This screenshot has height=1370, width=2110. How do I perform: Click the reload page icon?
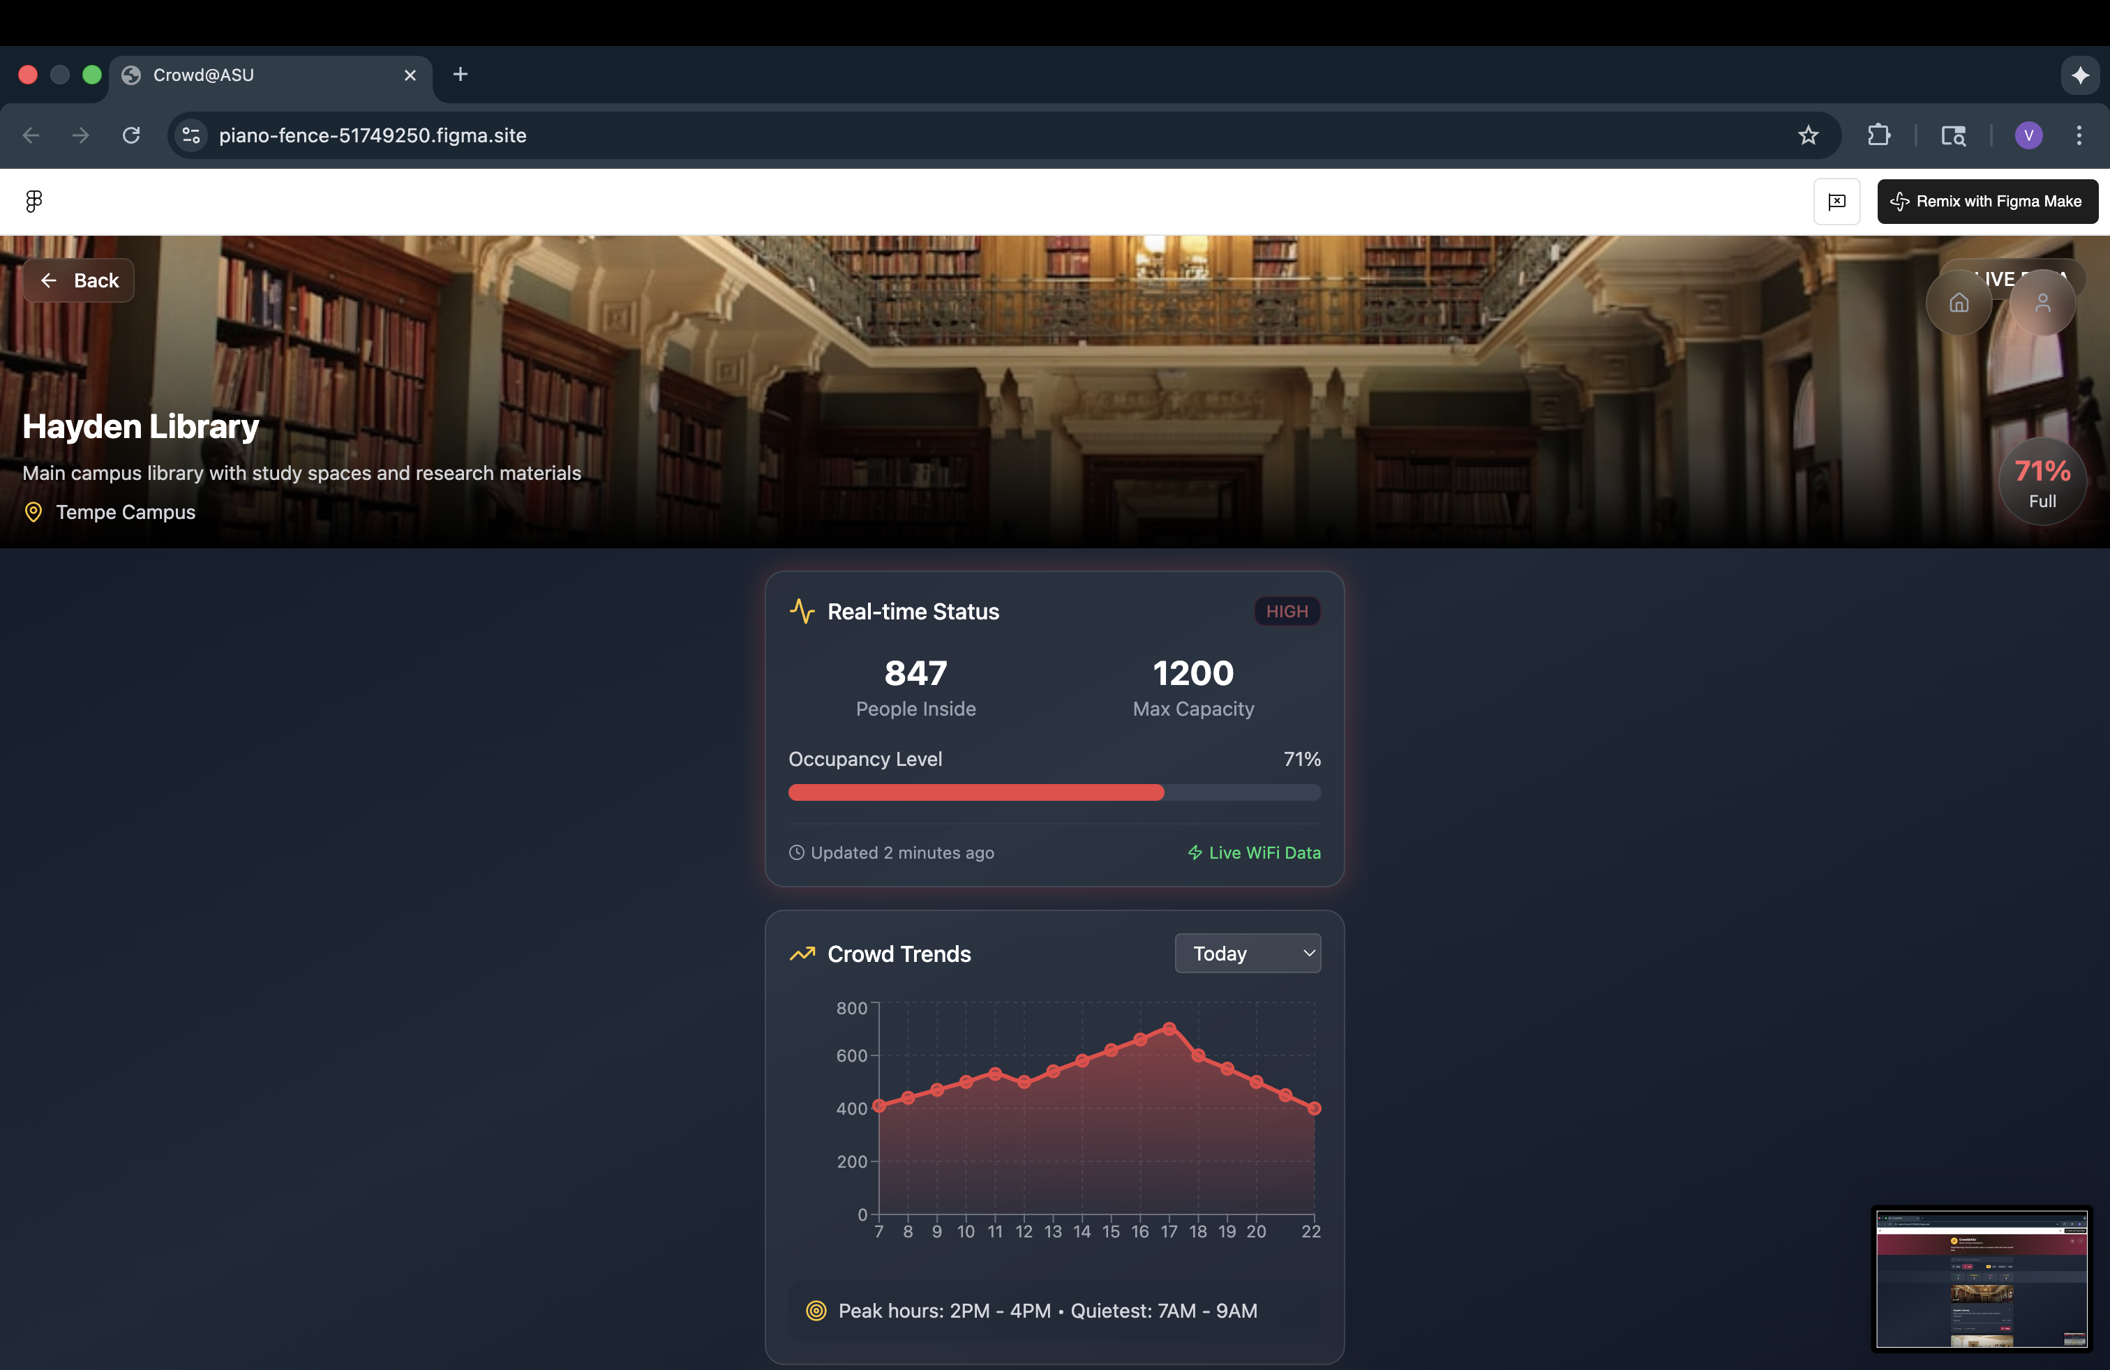pos(131,135)
